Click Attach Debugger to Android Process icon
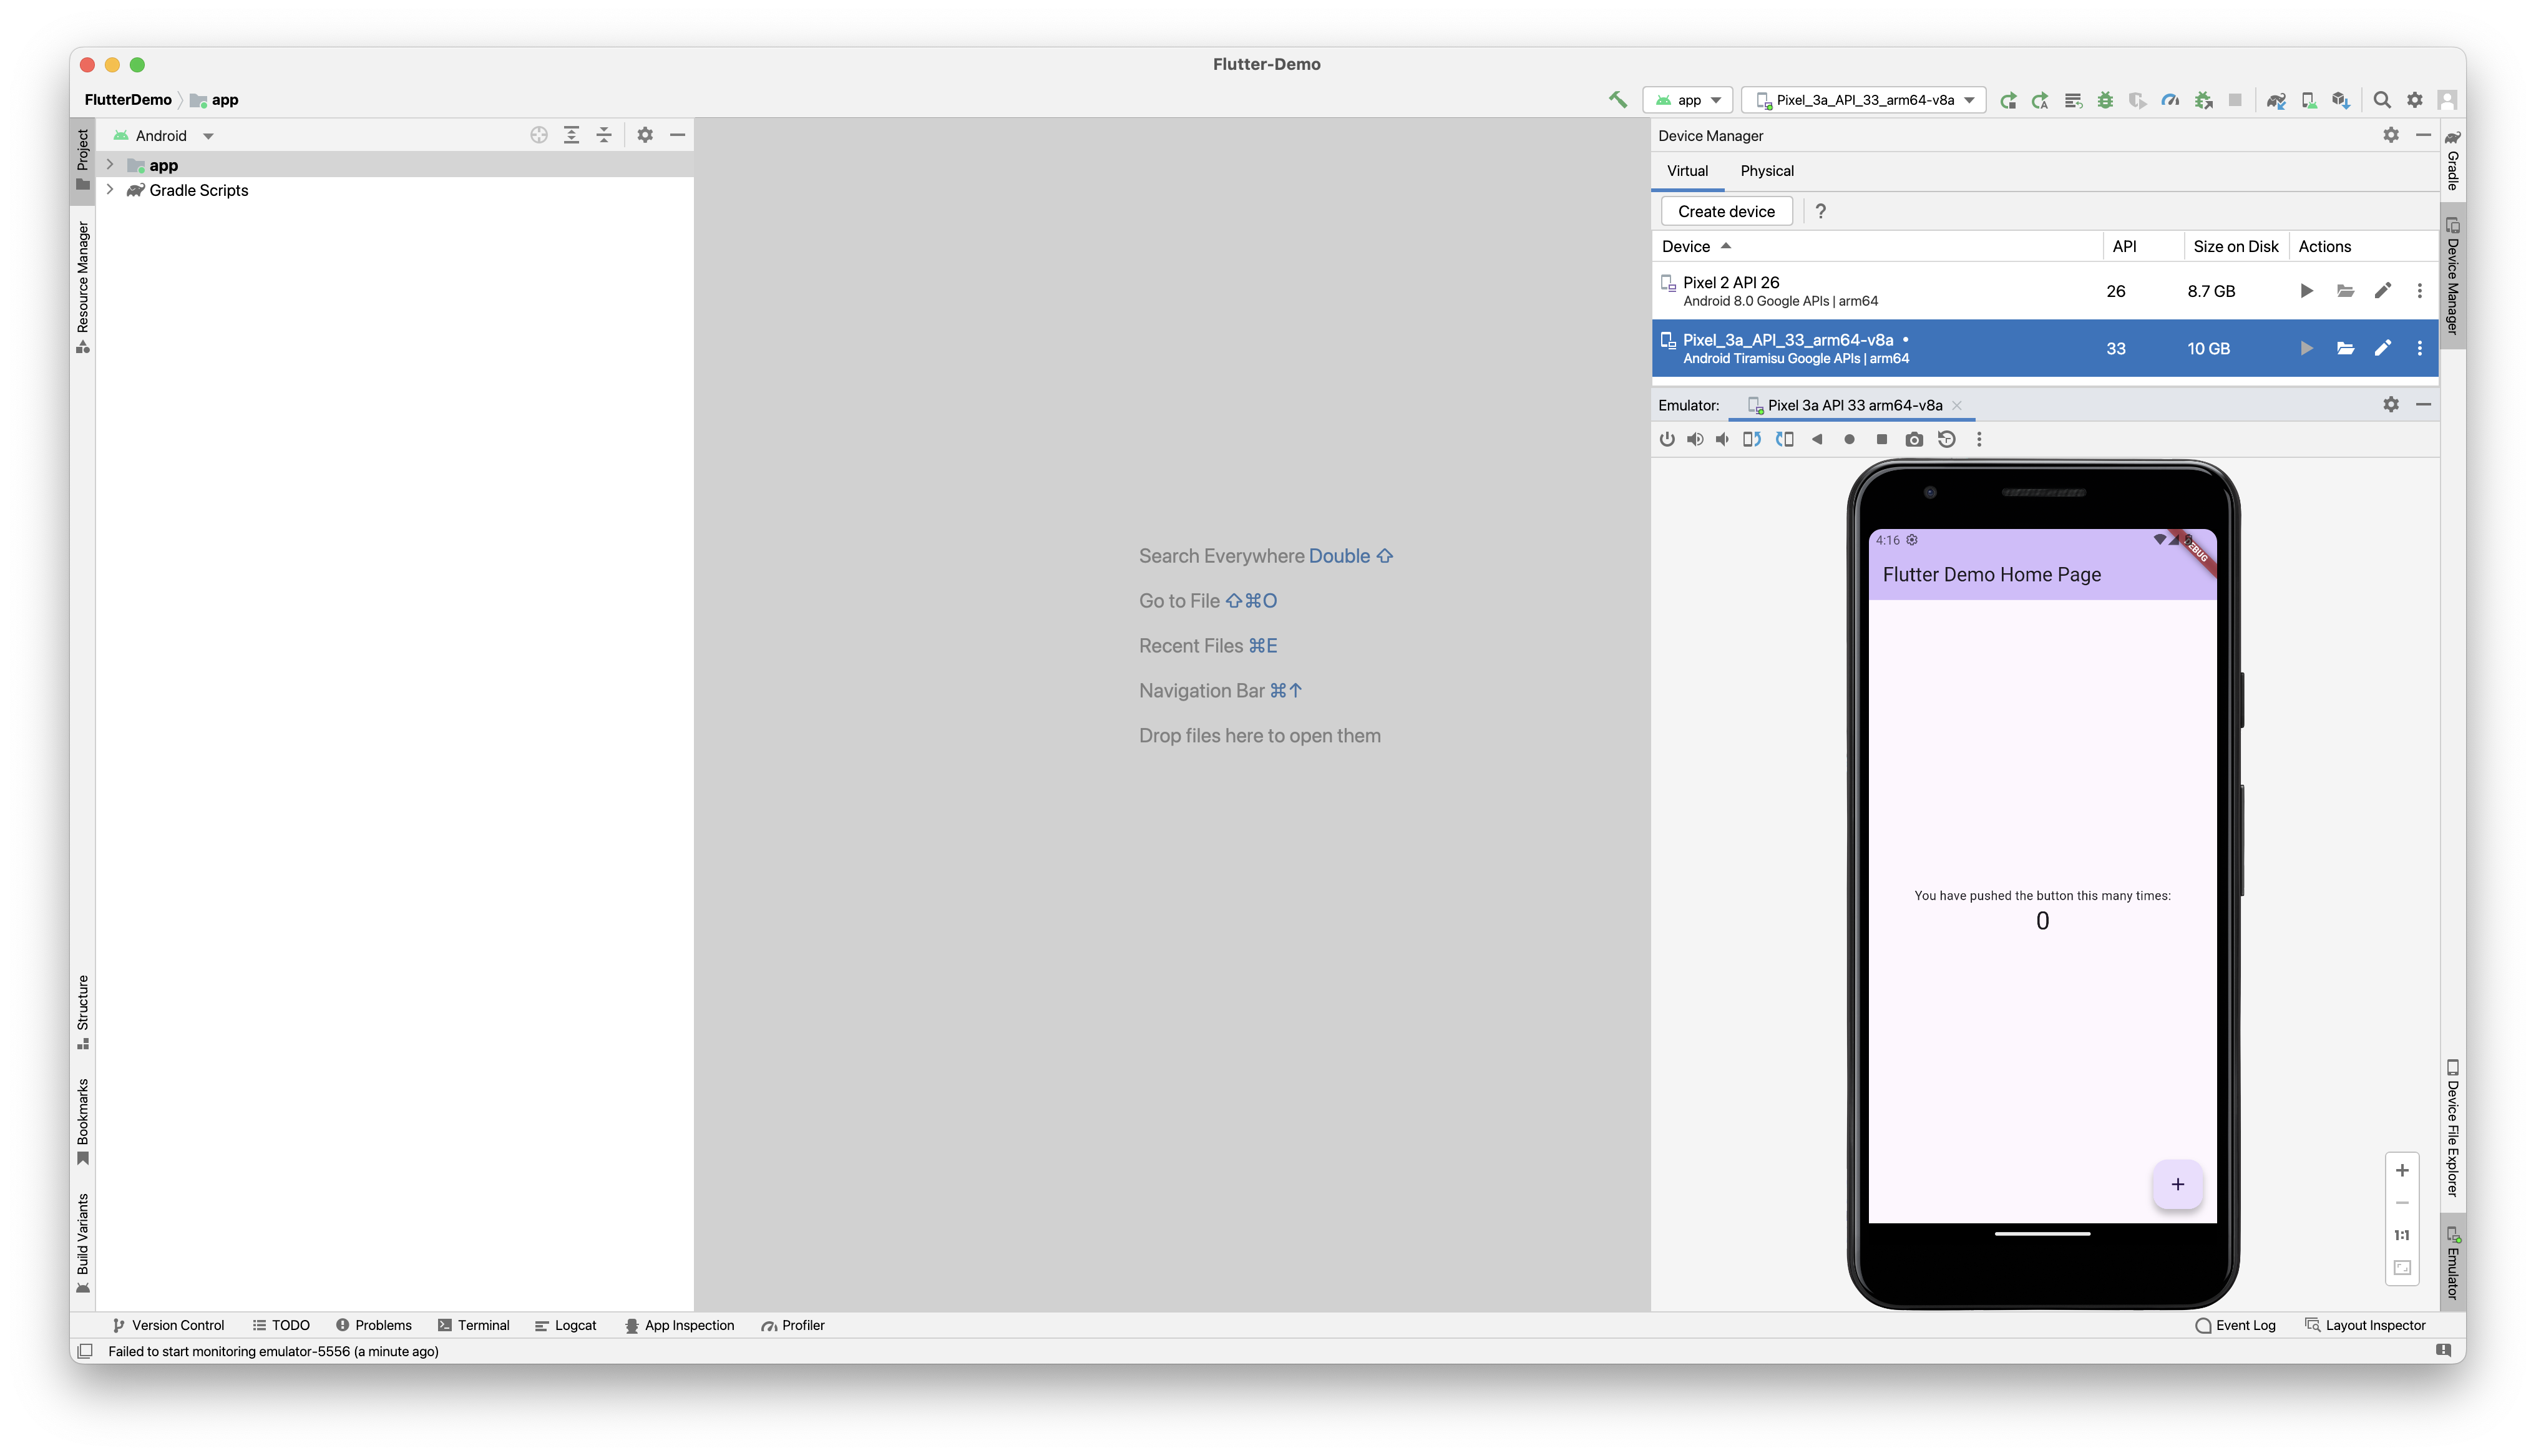The height and width of the screenshot is (1456, 2536). pos(2203,100)
